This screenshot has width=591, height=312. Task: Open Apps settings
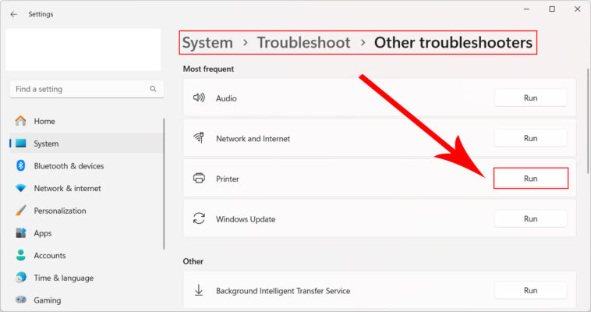pos(87,233)
